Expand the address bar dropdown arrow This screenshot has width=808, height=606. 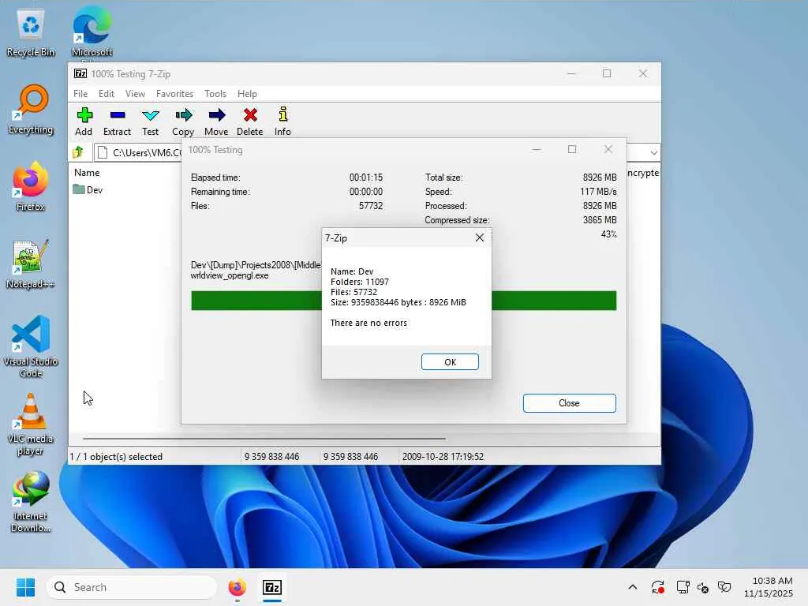click(x=653, y=152)
